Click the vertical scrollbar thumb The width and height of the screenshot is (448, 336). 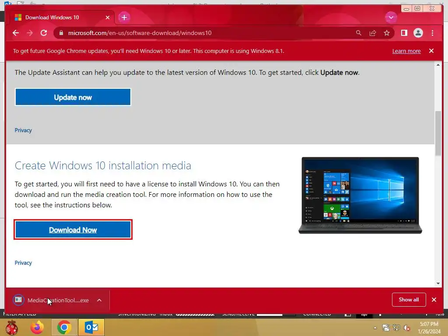point(438,133)
